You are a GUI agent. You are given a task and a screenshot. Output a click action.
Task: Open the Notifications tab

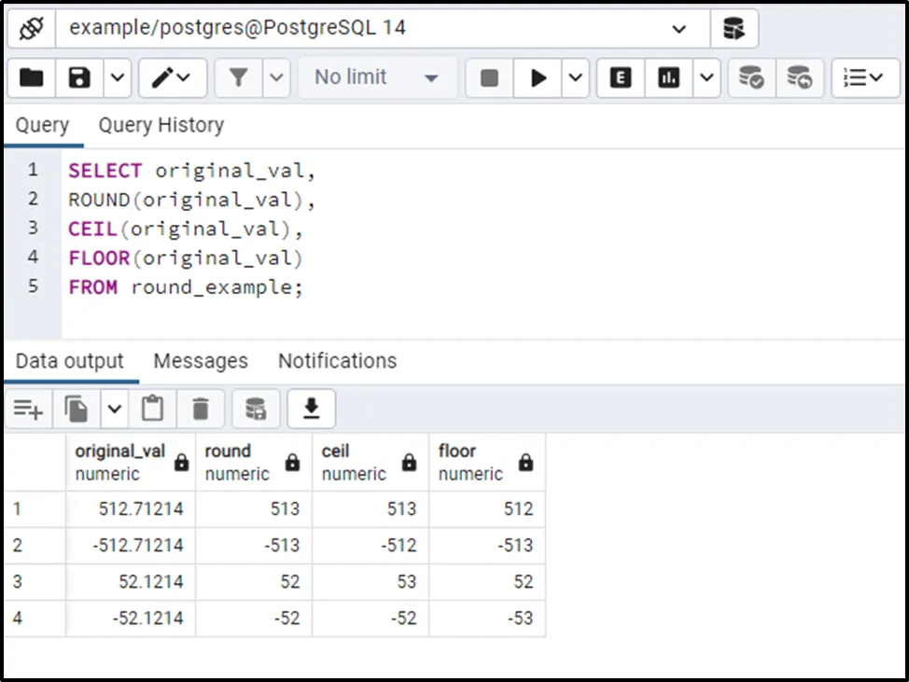pyautogui.click(x=337, y=361)
